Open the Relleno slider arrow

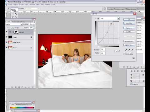34,28
